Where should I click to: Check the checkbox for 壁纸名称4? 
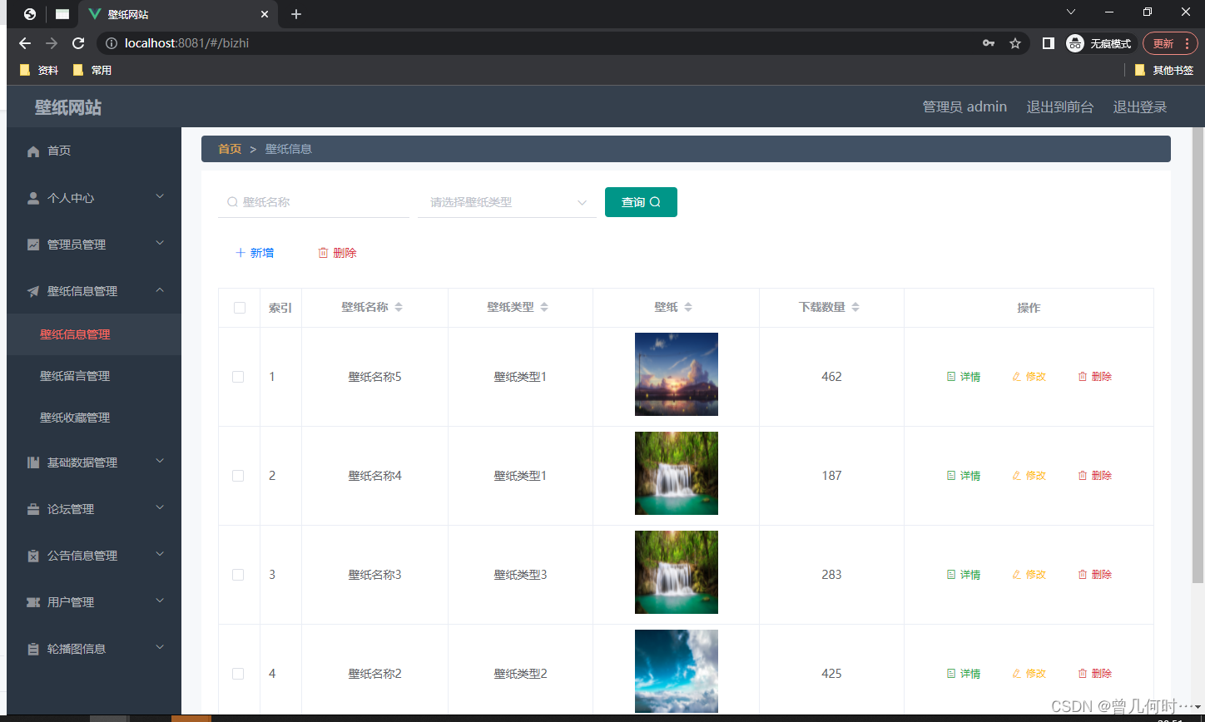(238, 475)
